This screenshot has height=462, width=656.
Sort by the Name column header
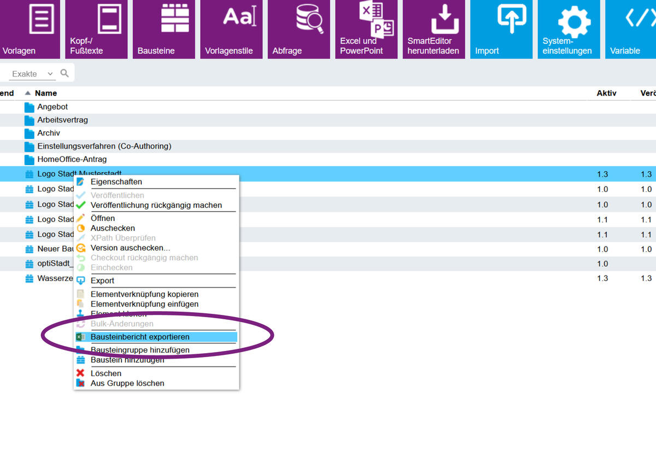(46, 93)
